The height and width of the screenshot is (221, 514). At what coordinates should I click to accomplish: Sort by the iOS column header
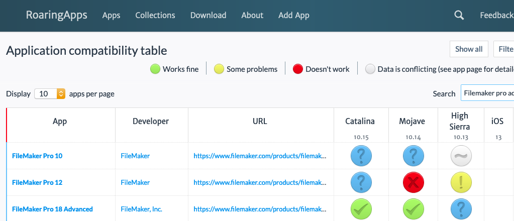pyautogui.click(x=498, y=125)
